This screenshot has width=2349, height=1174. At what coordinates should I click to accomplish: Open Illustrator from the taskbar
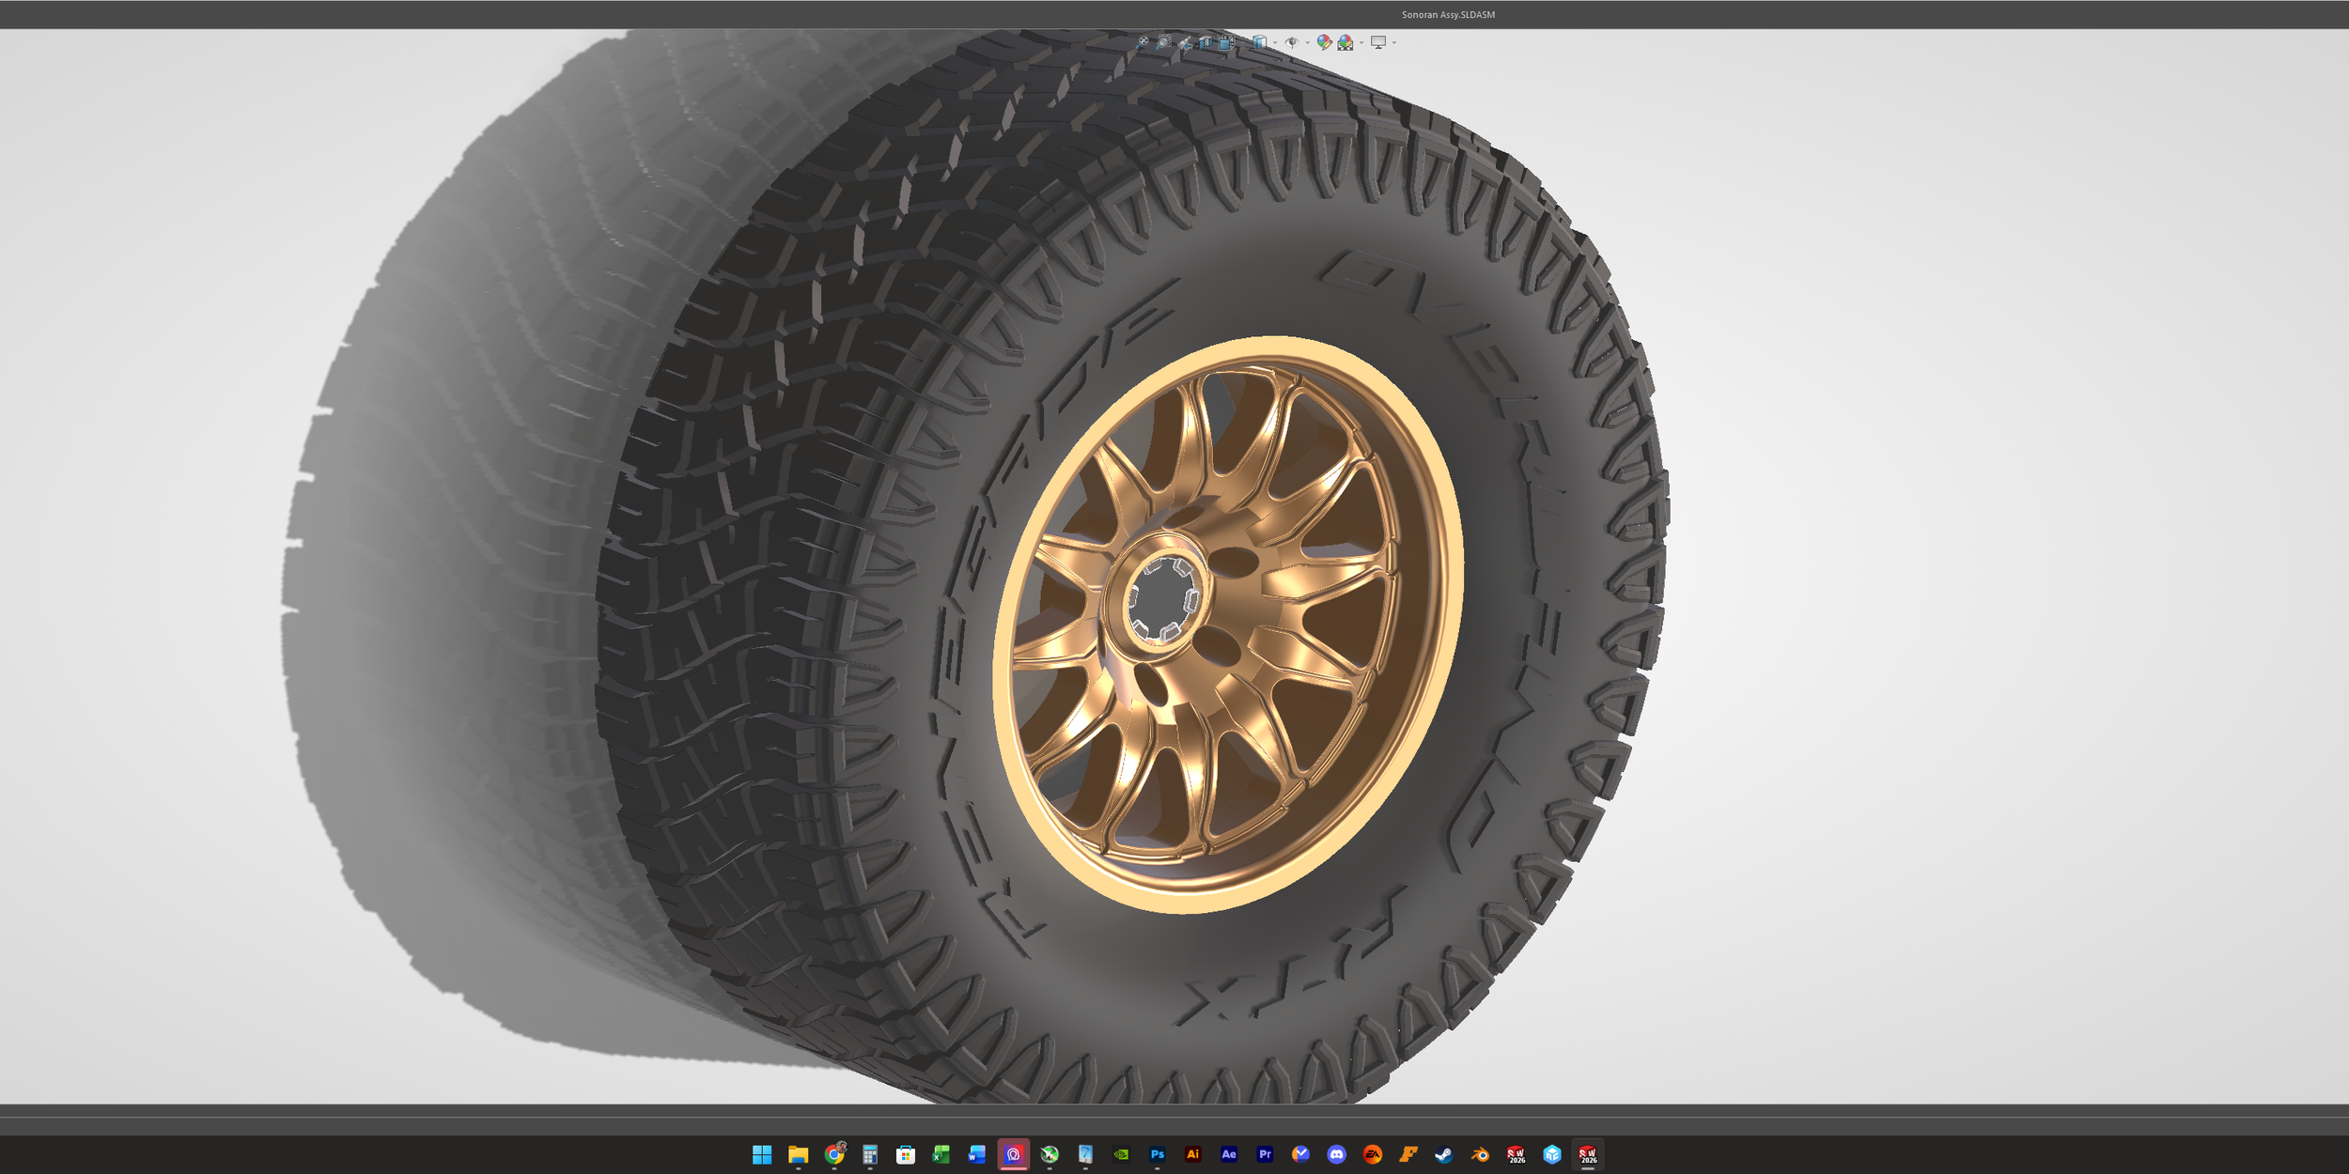1193,1154
